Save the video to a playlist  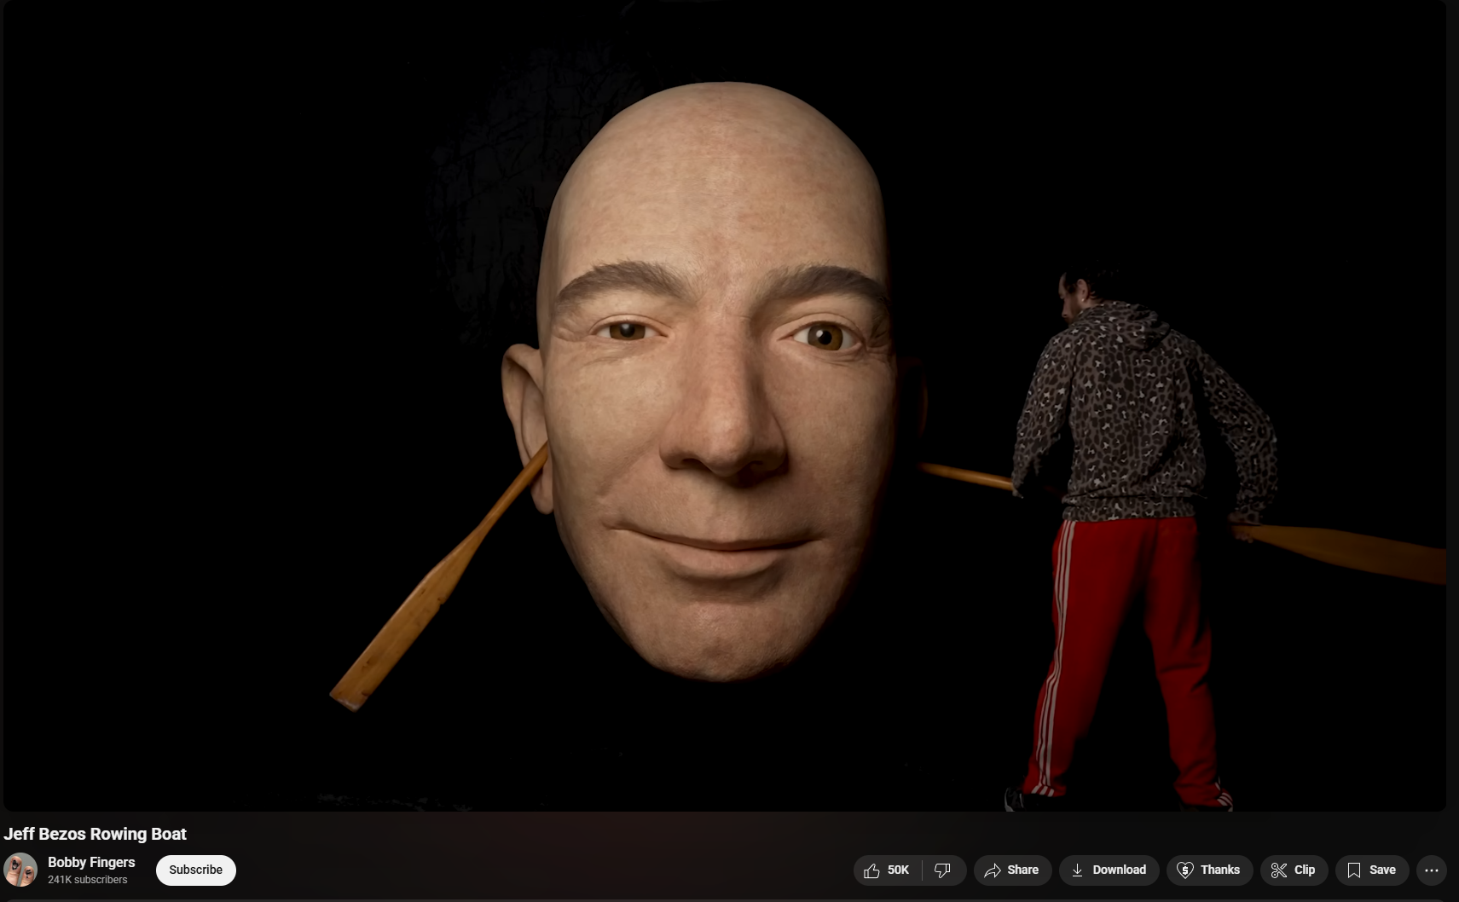(x=1372, y=870)
